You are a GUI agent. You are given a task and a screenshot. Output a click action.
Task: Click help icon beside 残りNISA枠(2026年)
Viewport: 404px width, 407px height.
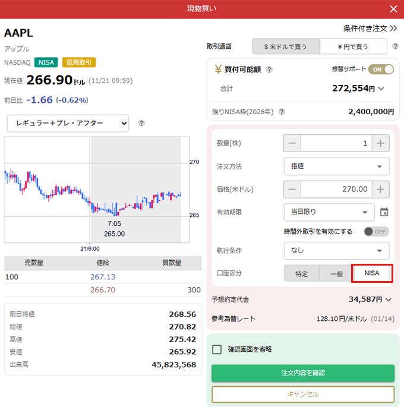282,112
